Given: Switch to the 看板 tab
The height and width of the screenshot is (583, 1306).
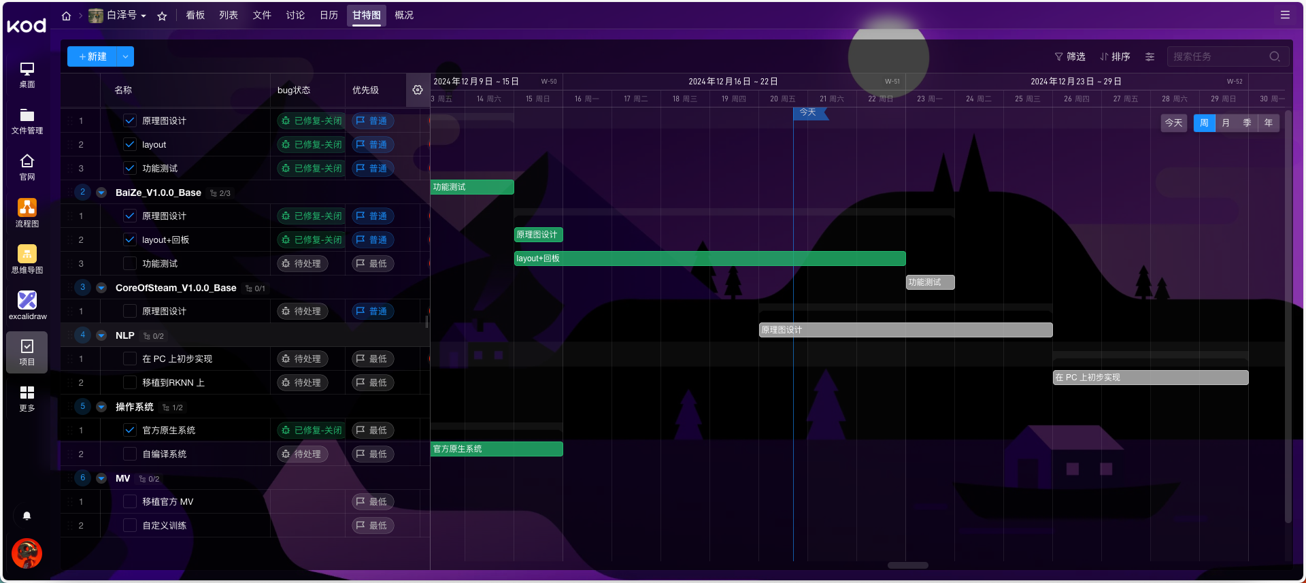Looking at the screenshot, I should [x=195, y=15].
